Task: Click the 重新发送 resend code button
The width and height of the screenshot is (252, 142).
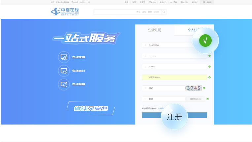Action: [x=196, y=99]
